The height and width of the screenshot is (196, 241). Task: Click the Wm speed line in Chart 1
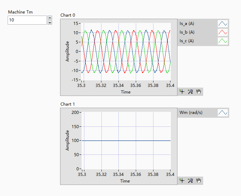tap(126, 141)
